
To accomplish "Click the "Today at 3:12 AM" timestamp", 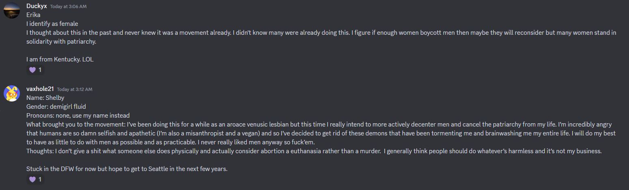I will pos(75,89).
